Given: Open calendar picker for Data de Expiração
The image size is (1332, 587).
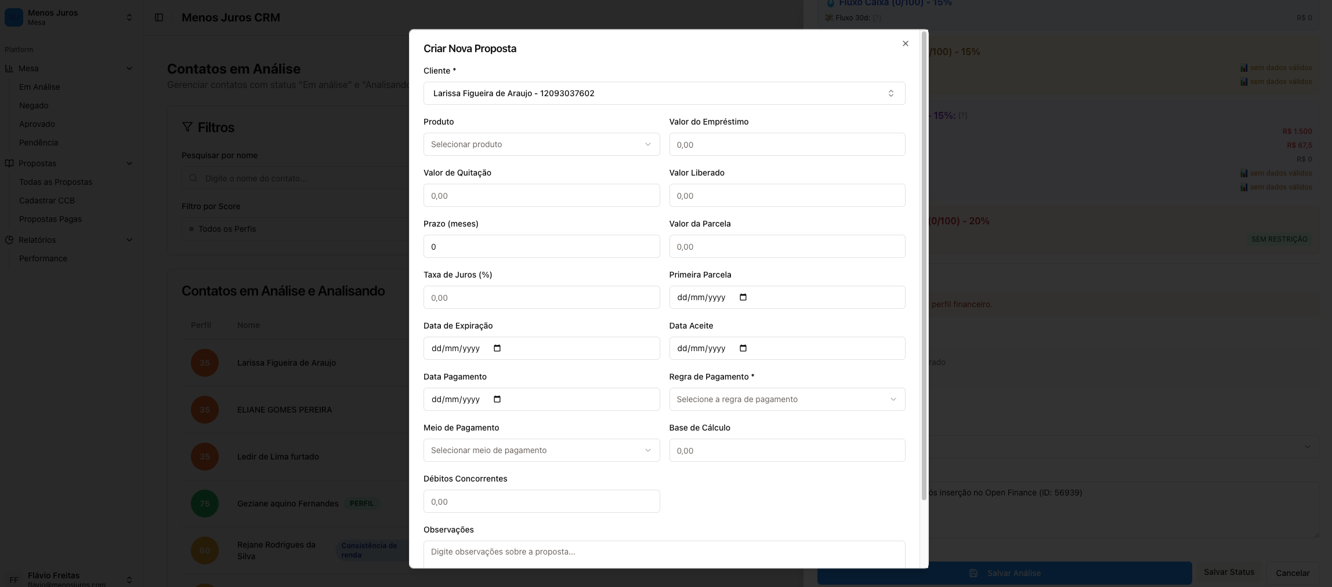Looking at the screenshot, I should click(497, 348).
